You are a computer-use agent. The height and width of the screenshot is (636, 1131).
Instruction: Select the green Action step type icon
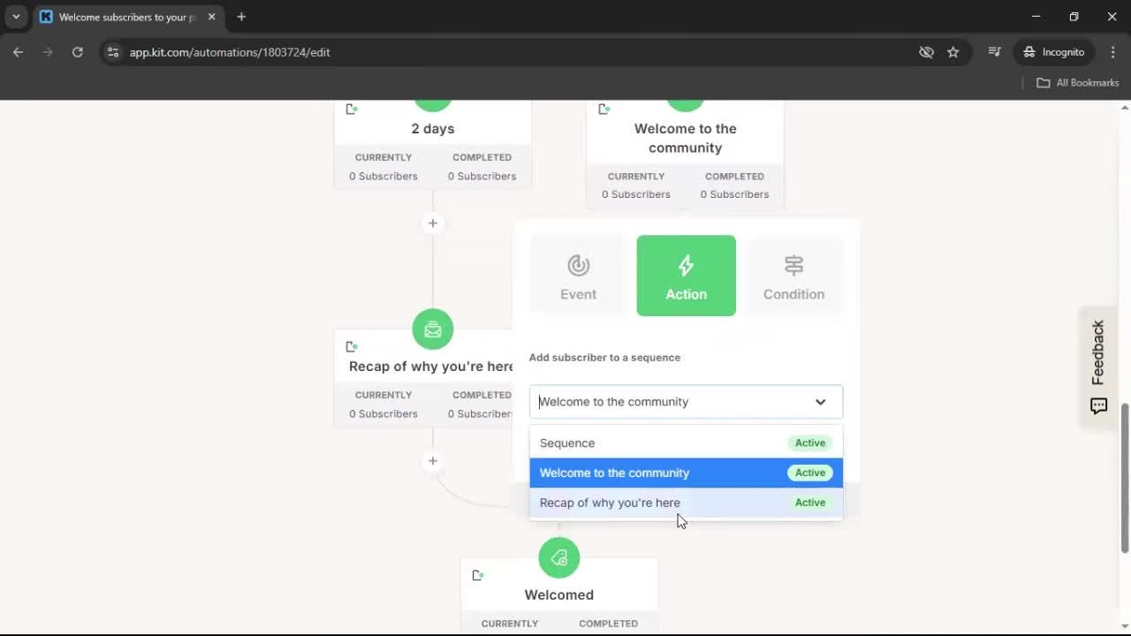[686, 275]
